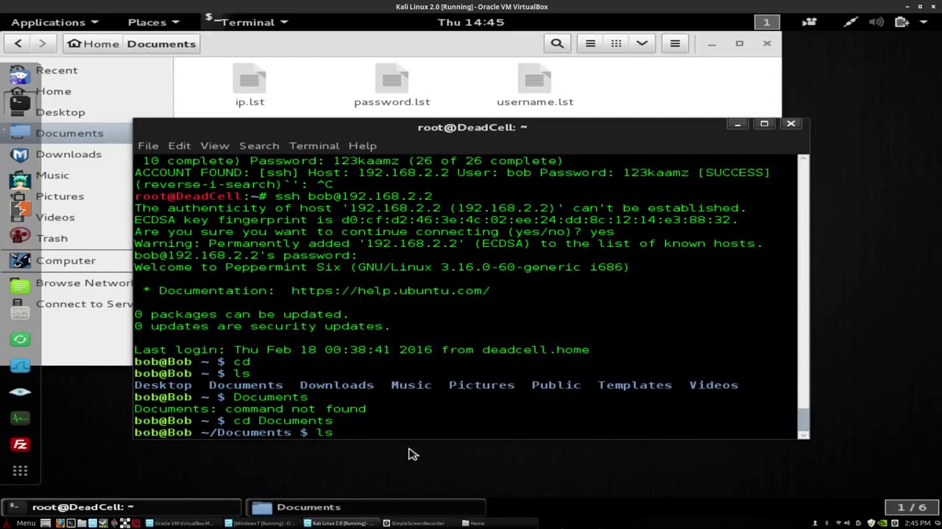Open terminal File menu
The width and height of the screenshot is (942, 529).
(148, 145)
